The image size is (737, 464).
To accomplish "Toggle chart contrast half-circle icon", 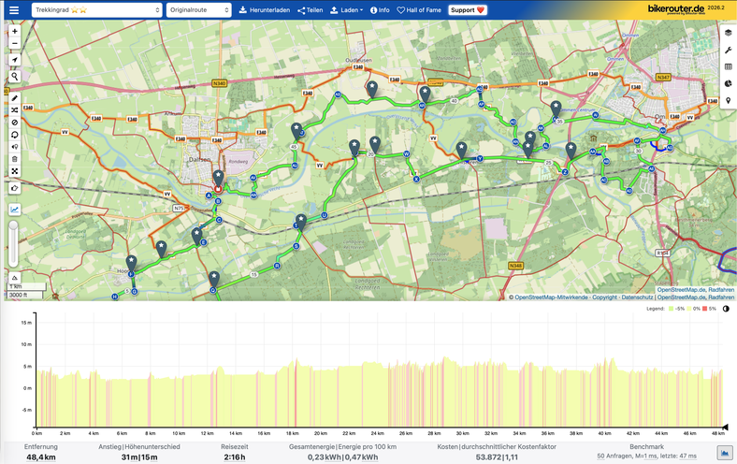I will (x=726, y=308).
